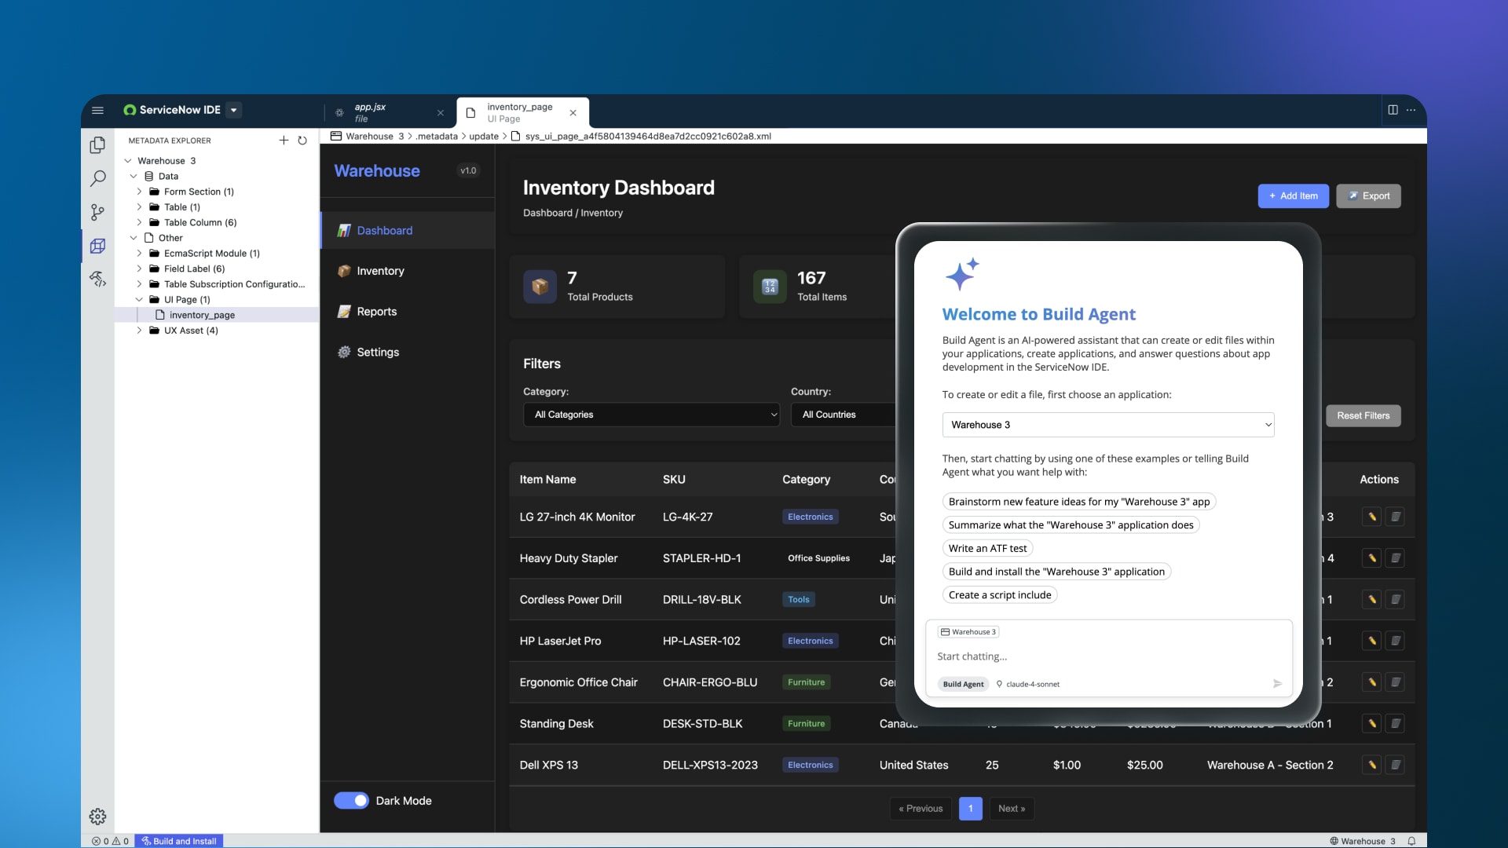Click the split editor layout icon
The image size is (1508, 848).
[x=1393, y=110]
